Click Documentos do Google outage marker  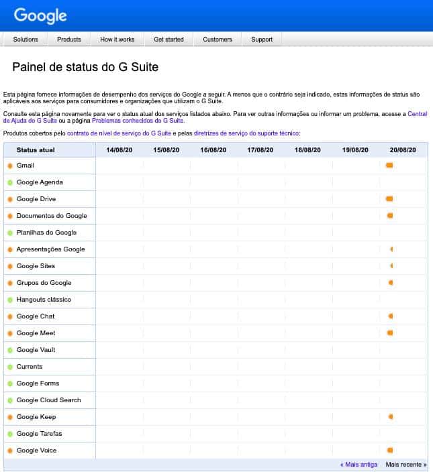(x=390, y=216)
